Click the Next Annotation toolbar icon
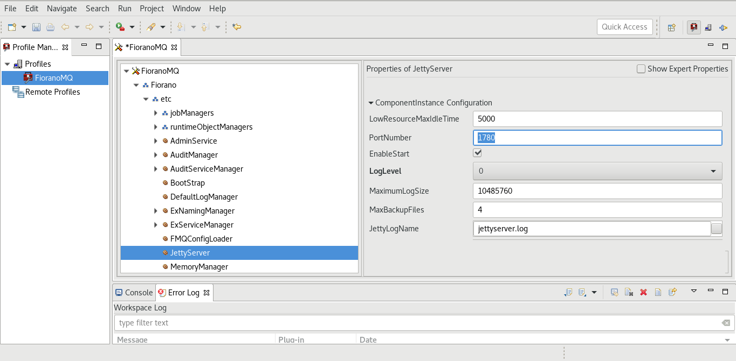 [x=181, y=27]
